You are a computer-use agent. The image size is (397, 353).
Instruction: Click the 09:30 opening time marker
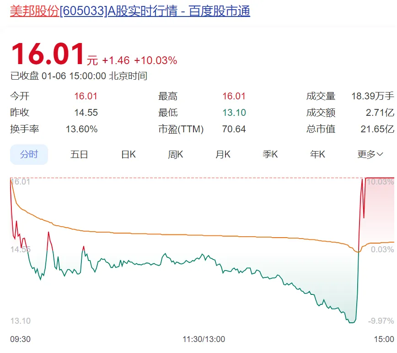click(x=21, y=339)
